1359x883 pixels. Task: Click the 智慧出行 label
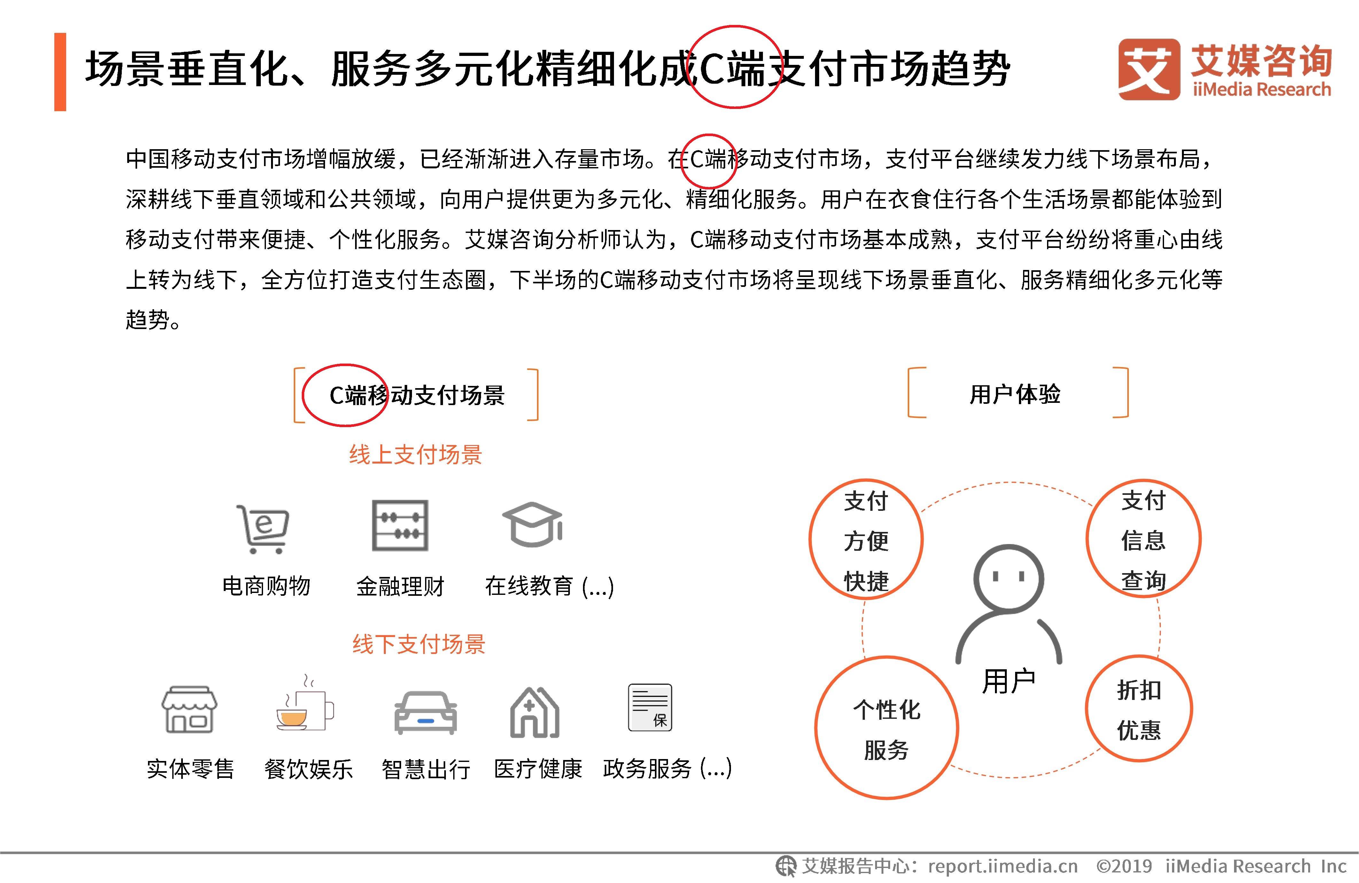[426, 769]
